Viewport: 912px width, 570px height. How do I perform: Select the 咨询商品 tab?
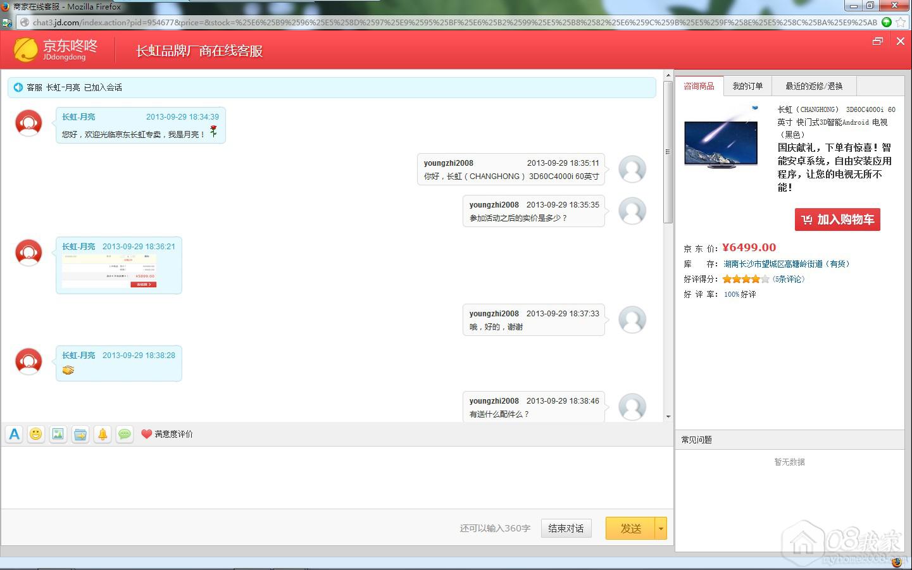tap(699, 86)
